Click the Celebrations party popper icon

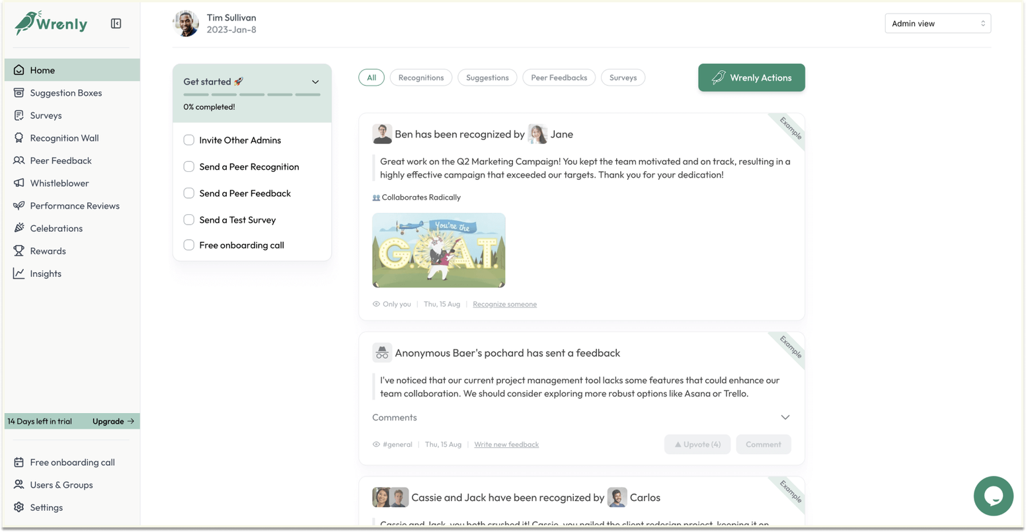point(19,228)
